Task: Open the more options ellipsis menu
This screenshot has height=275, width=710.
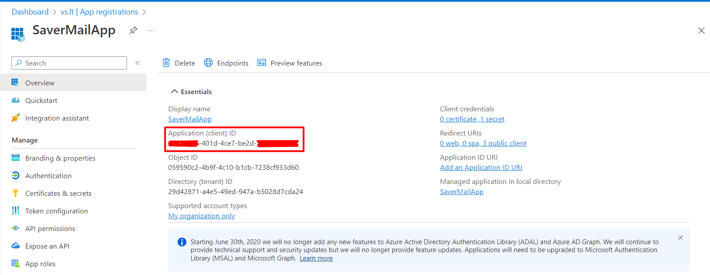Action: (x=151, y=30)
